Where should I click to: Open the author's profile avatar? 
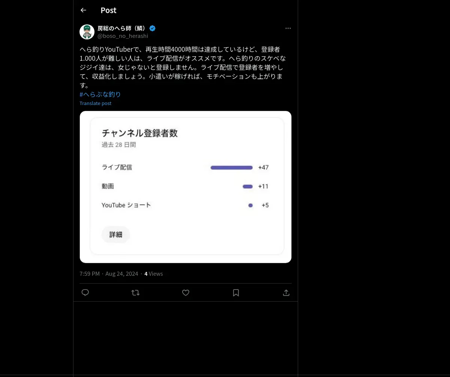(87, 32)
